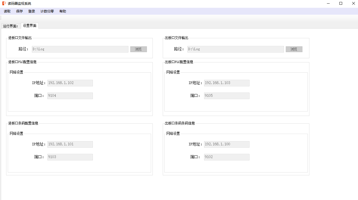The image size is (358, 200).
Task: Click the 保存 menu item
Action: (19, 11)
